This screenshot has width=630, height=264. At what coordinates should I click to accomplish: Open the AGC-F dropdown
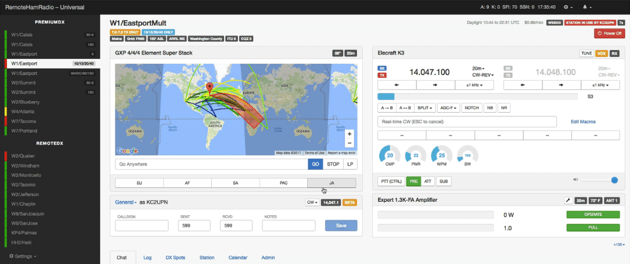(447, 108)
